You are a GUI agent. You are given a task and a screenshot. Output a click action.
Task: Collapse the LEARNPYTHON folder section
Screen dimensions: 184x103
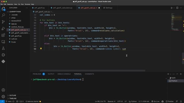15,12
